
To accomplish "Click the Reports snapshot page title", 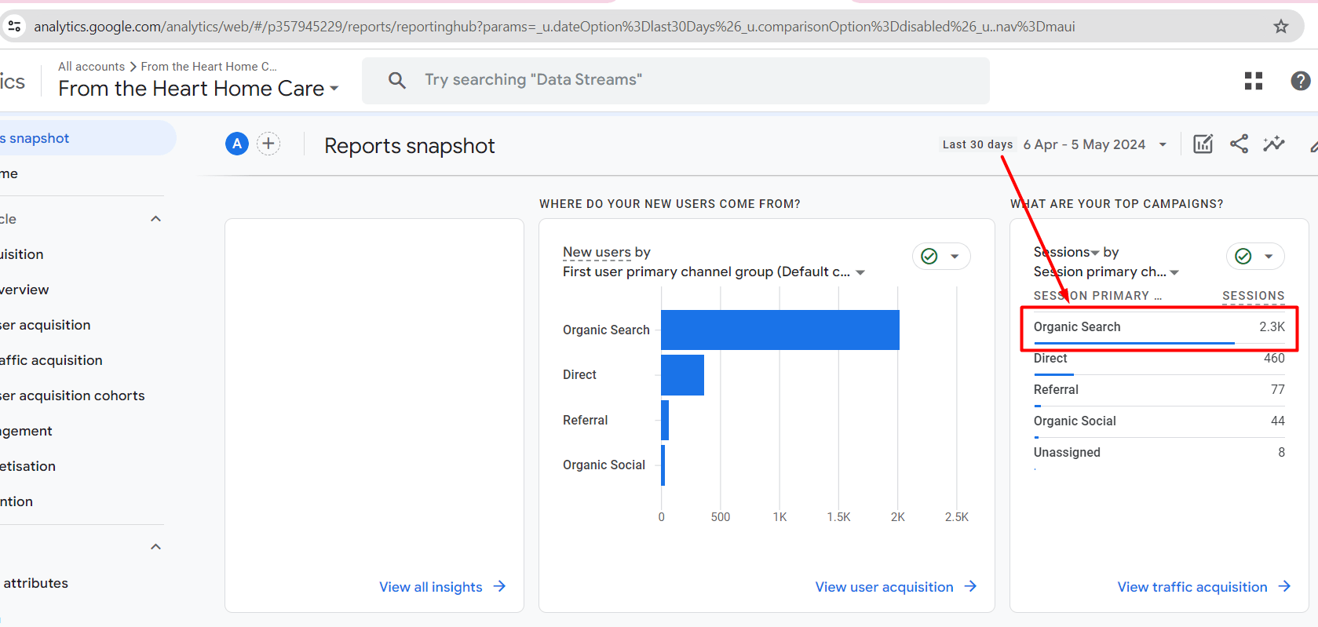I will pyautogui.click(x=410, y=146).
